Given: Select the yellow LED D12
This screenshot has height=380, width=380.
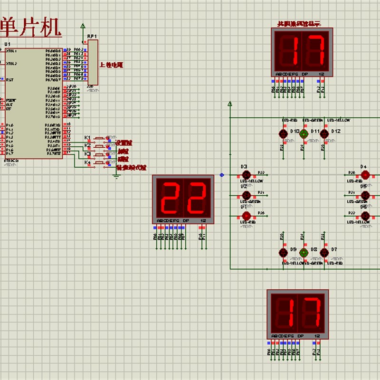Looking at the screenshot, I should click(324, 133).
